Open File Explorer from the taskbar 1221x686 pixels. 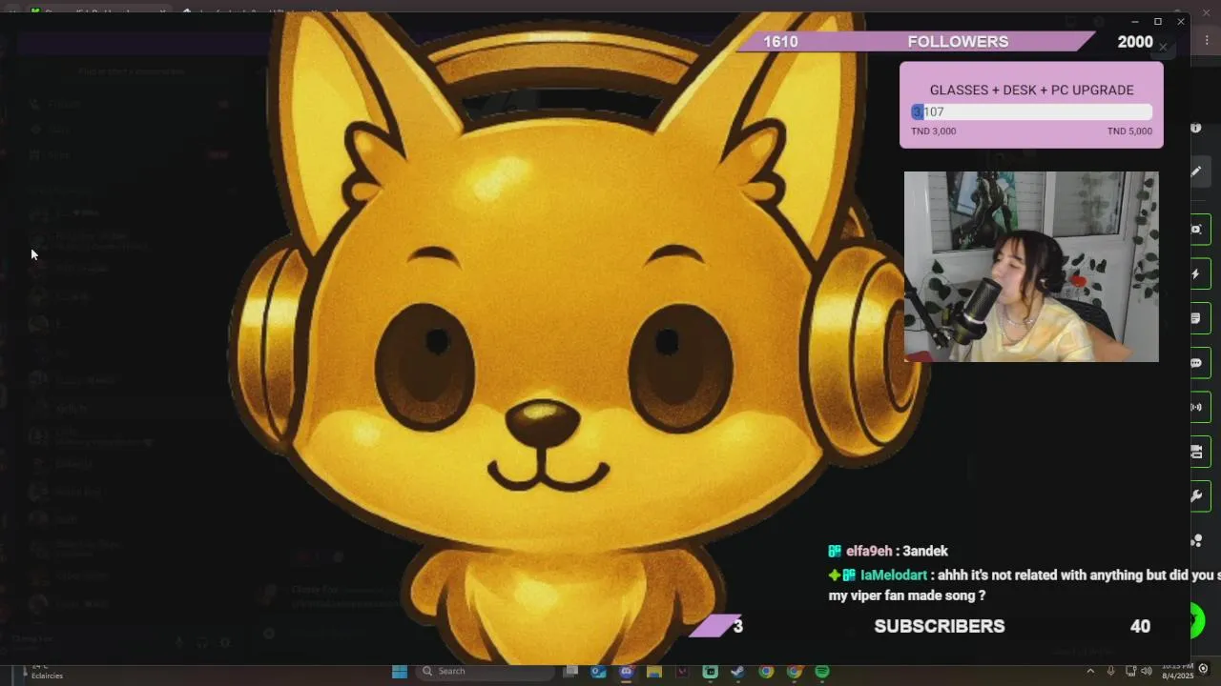pyautogui.click(x=654, y=672)
